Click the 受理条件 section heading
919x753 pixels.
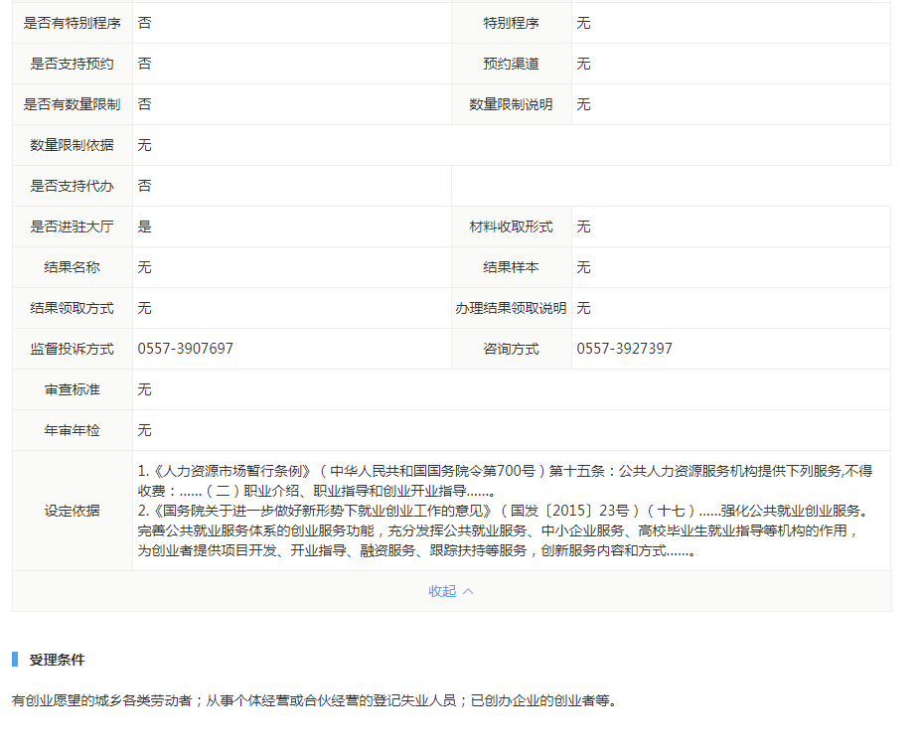[x=57, y=660]
